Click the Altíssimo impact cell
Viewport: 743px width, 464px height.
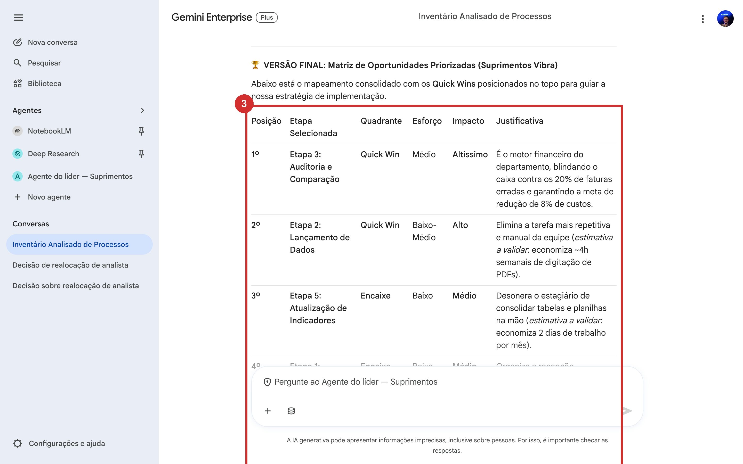(x=470, y=154)
